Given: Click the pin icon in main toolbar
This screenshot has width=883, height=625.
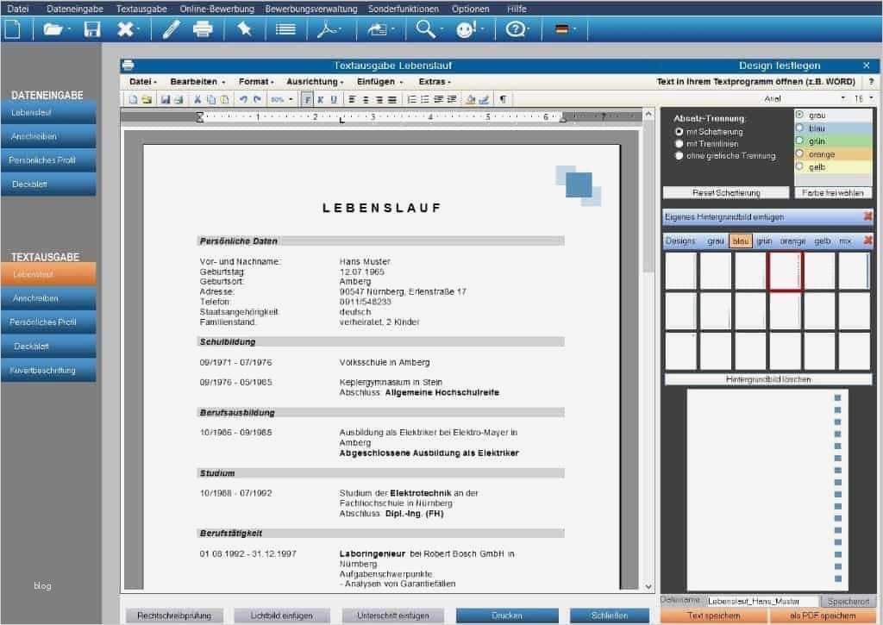Looking at the screenshot, I should tap(244, 28).
